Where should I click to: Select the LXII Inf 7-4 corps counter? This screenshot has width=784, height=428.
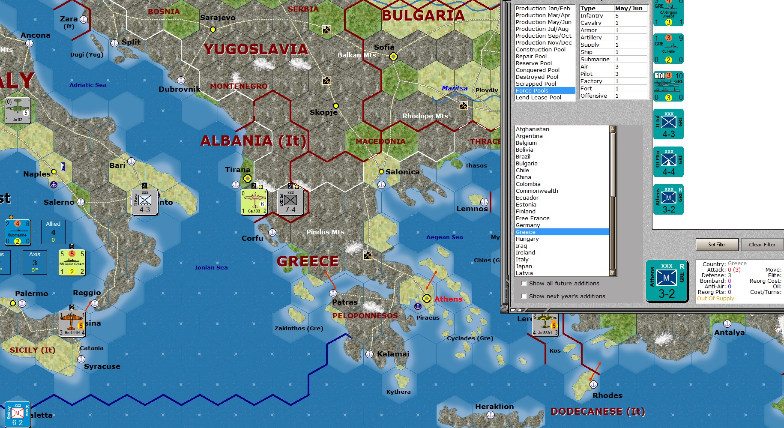click(x=290, y=202)
